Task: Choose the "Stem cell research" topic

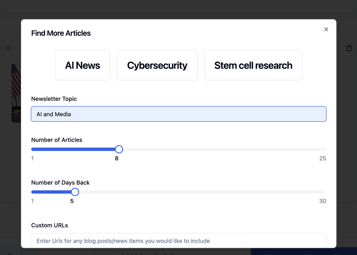Action: click(253, 65)
